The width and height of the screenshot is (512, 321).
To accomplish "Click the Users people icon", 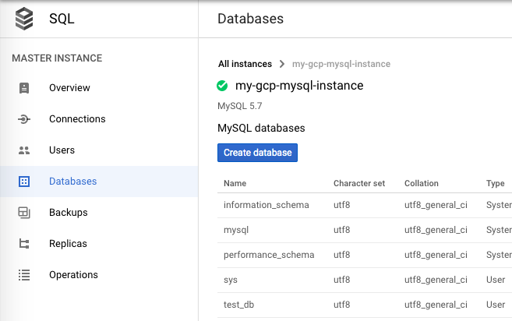I will (24, 150).
